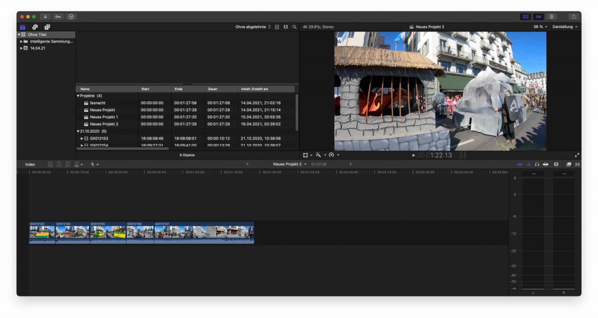
Task: Open the Photos and Audio sidebar
Action: tap(34, 27)
